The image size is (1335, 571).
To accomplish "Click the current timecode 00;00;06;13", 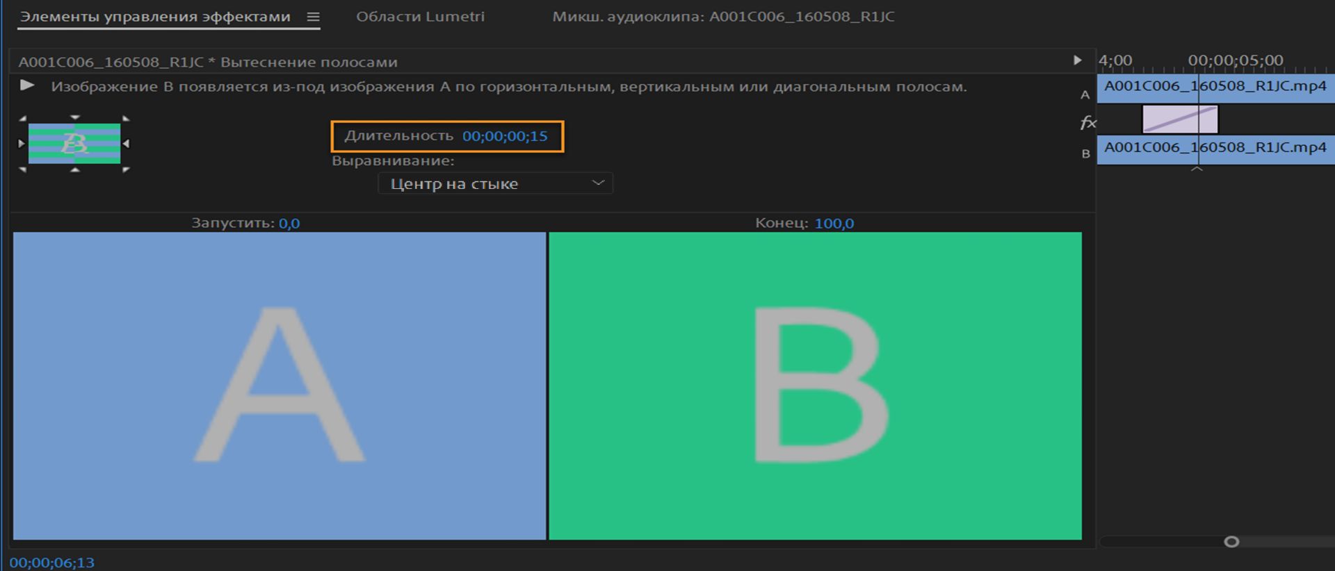I will pyautogui.click(x=52, y=562).
